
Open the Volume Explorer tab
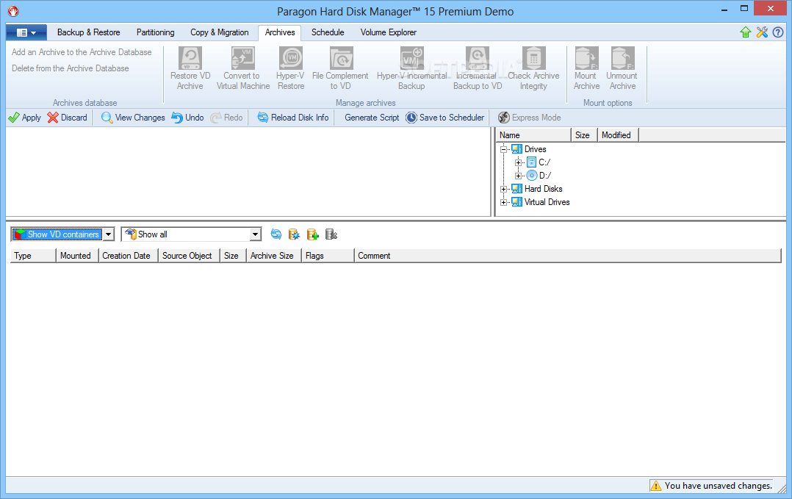389,32
